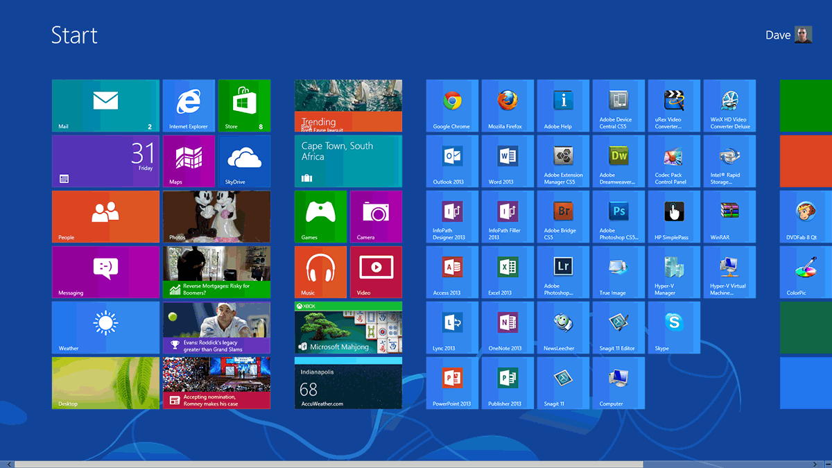Open WinX HD Video Converter Deluxe

pos(729,105)
